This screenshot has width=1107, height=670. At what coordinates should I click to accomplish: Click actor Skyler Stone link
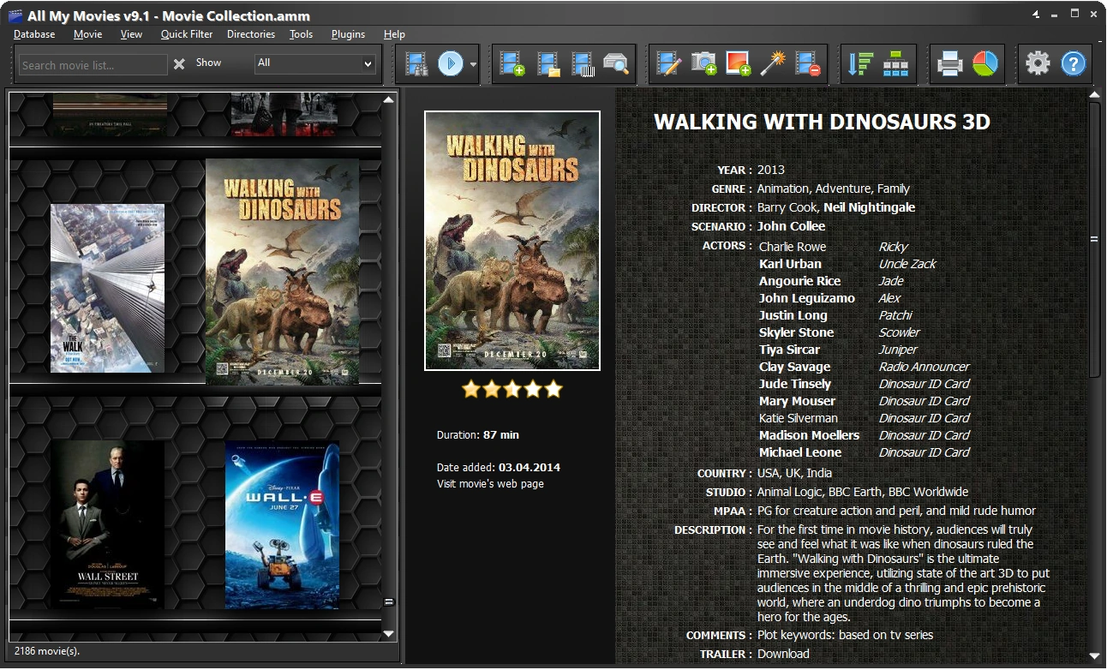point(797,332)
